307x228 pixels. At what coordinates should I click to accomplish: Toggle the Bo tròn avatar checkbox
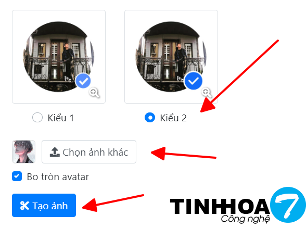click(17, 176)
